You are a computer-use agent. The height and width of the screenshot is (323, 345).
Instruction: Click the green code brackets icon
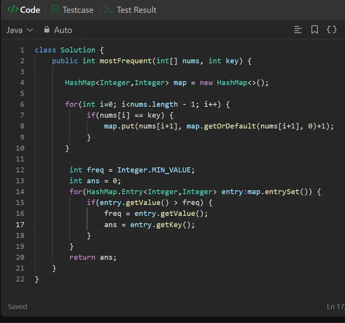point(13,10)
